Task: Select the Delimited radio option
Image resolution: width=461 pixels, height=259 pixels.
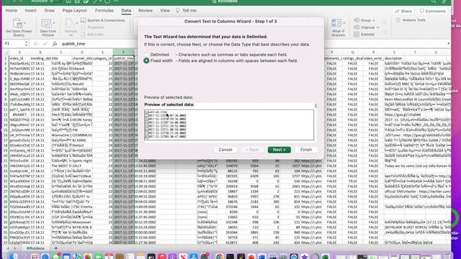Action: tap(146, 55)
